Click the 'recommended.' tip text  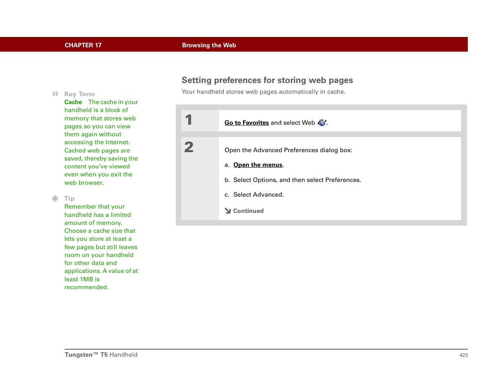point(86,287)
